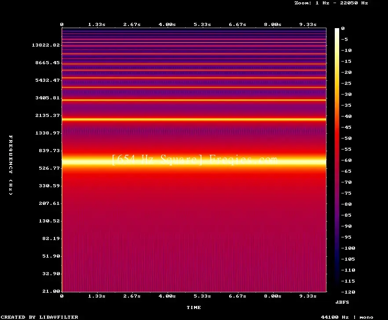Click the 8665.45 frequency label
This screenshot has height=320, width=388.
48,62
